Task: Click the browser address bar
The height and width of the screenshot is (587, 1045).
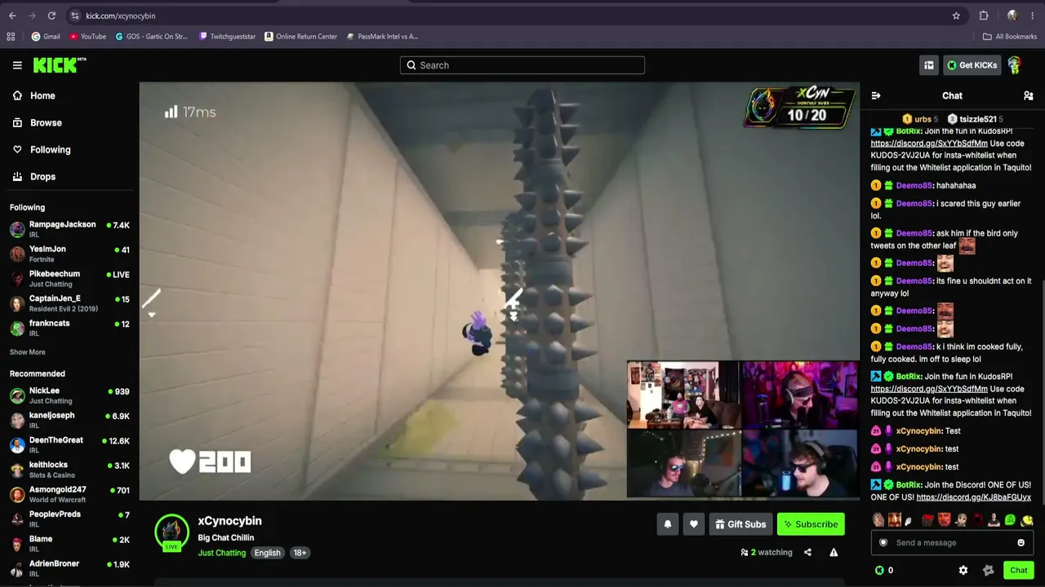Action: tap(514, 15)
